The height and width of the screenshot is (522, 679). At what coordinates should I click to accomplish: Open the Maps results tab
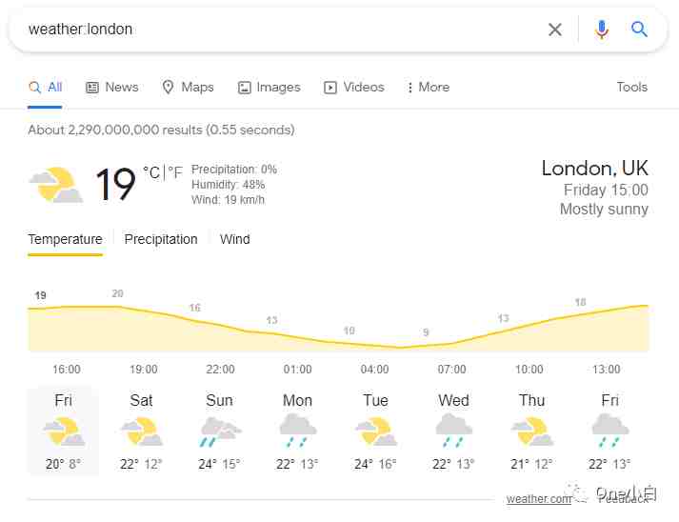pos(188,87)
